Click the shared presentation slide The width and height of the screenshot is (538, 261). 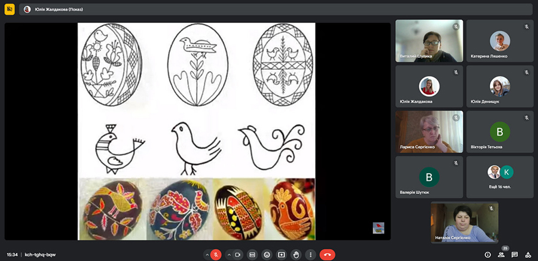click(x=197, y=131)
